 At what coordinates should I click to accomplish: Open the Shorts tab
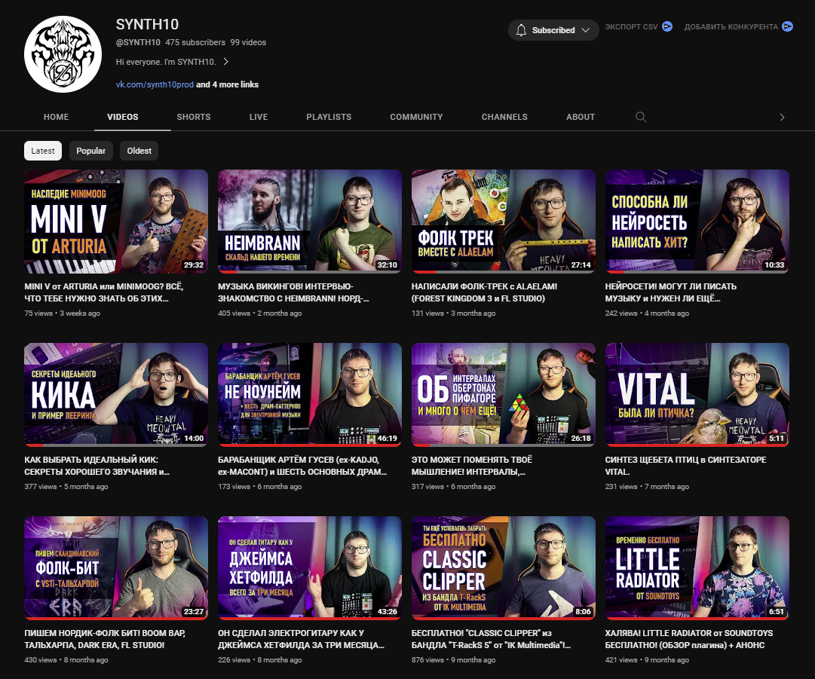pyautogui.click(x=193, y=117)
